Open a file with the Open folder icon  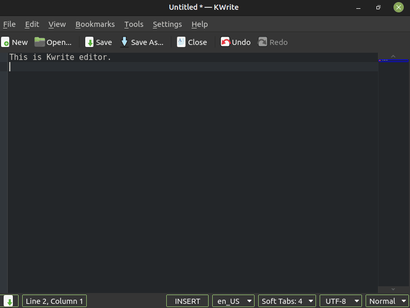(x=40, y=42)
